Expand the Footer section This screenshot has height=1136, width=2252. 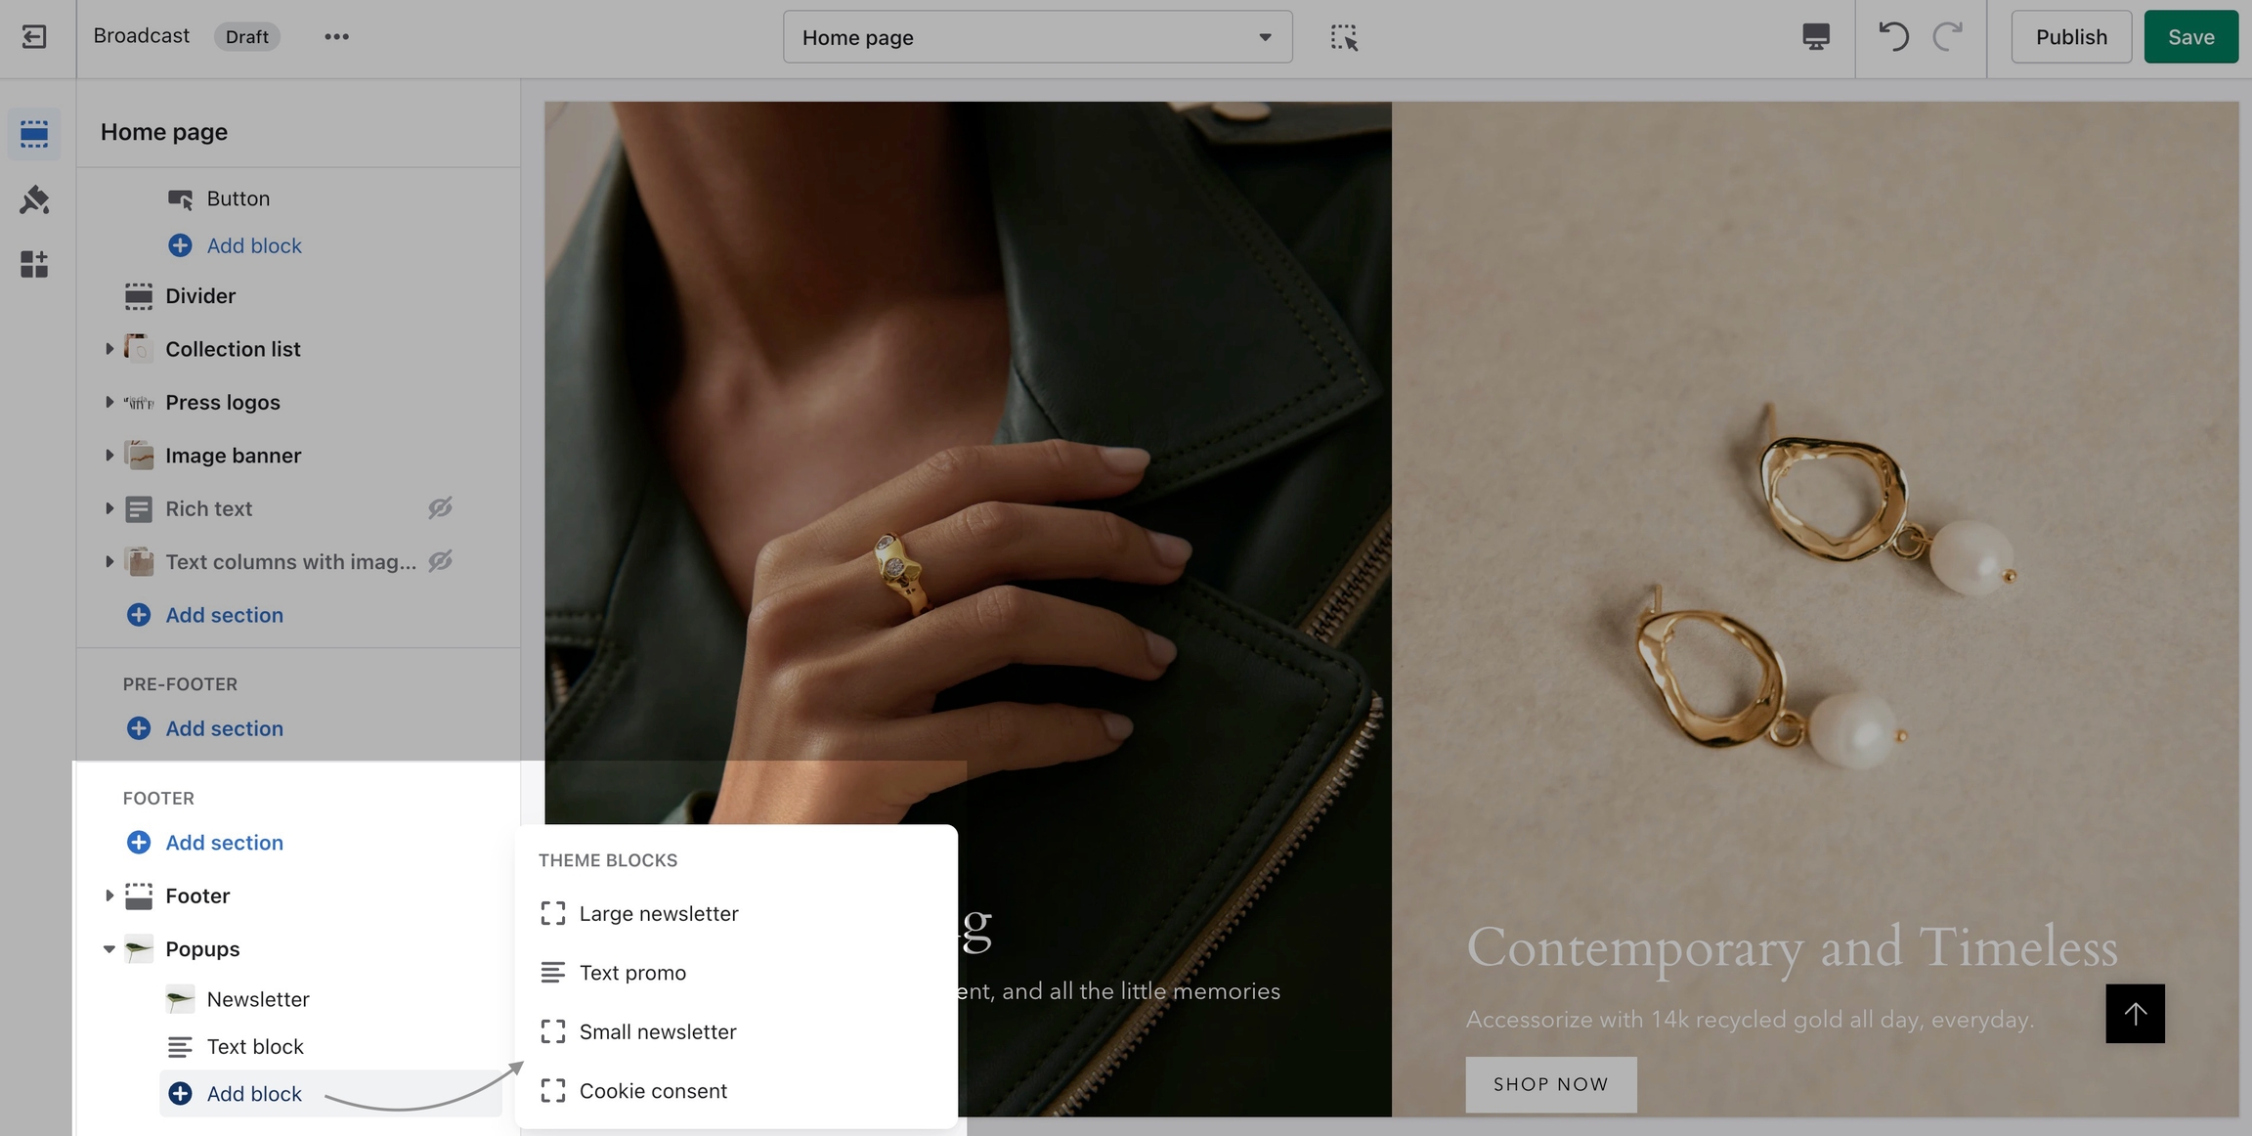click(x=108, y=896)
